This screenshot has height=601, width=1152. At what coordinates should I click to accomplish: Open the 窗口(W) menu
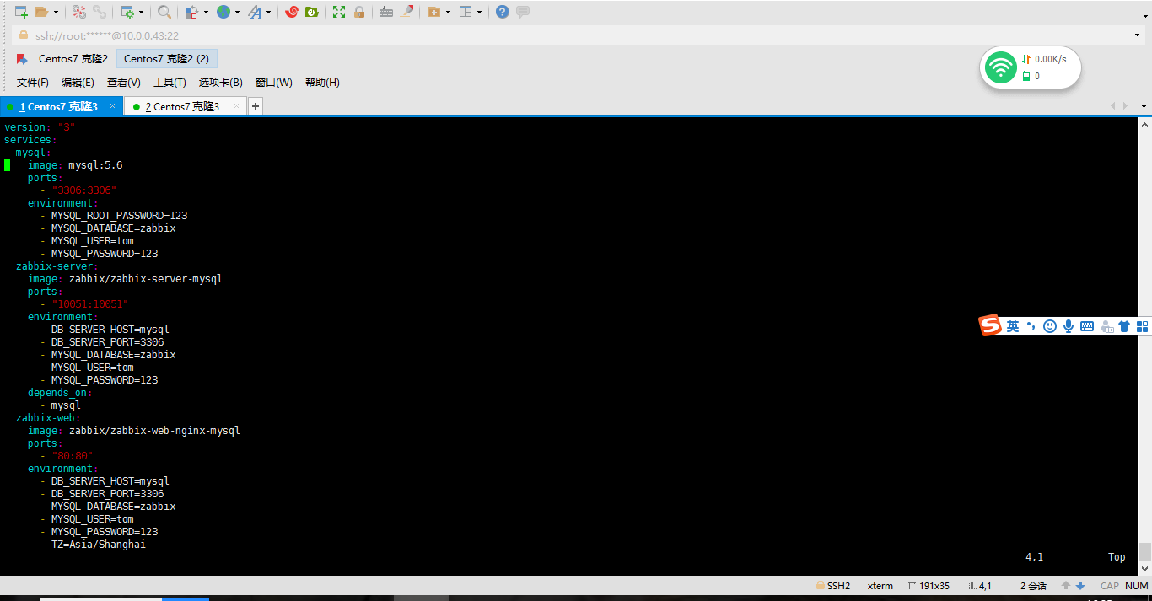[274, 83]
